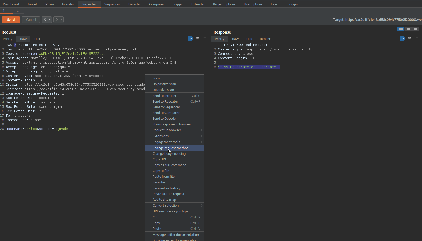The width and height of the screenshot is (422, 241).
Task: Select Copy URL menu item
Action: 175,159
